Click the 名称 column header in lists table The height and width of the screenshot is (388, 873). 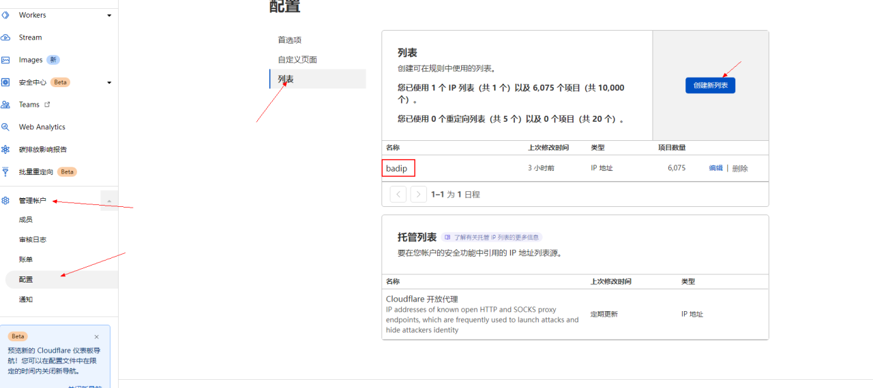393,148
